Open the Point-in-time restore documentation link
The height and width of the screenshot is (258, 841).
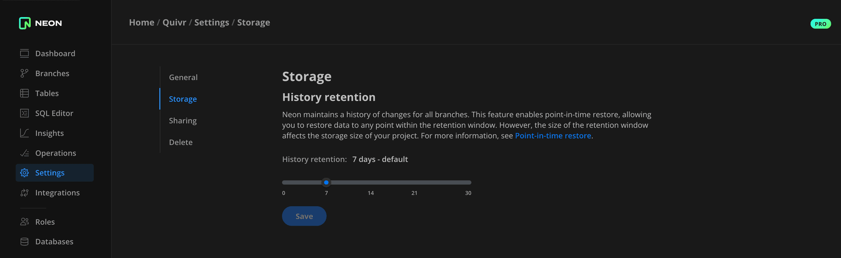[553, 135]
